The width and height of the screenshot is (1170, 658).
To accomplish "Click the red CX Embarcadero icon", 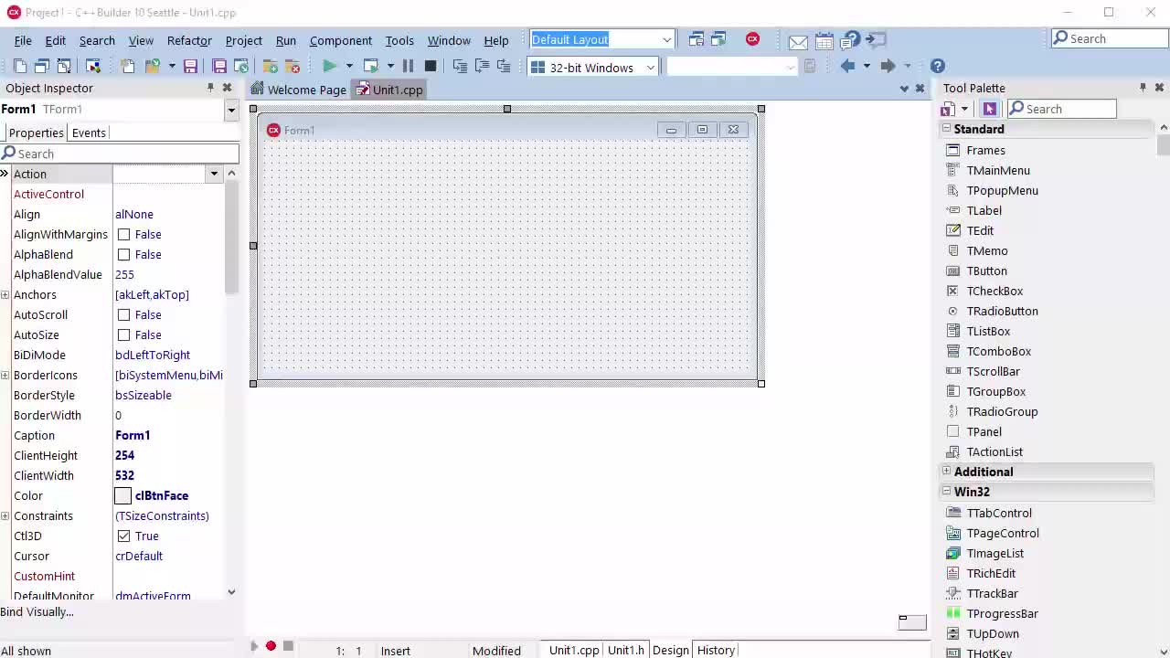I will point(752,38).
